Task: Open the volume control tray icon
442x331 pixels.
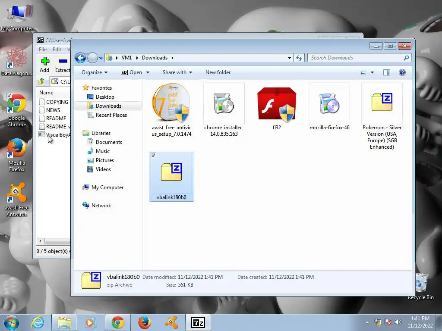Action: click(398, 322)
